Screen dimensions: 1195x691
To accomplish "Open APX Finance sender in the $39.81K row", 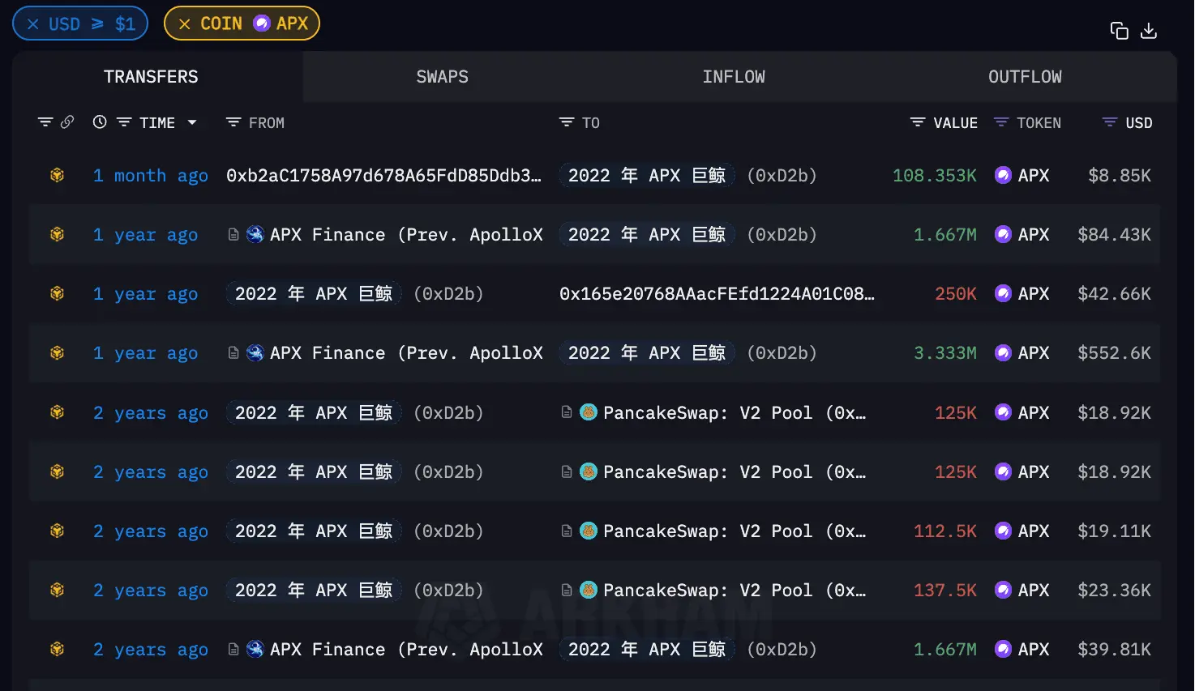I will tap(406, 650).
